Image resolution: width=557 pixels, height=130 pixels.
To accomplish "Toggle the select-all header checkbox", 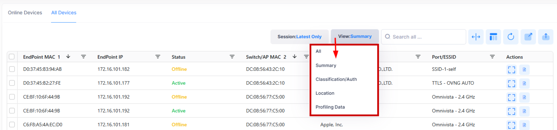I will (12, 57).
